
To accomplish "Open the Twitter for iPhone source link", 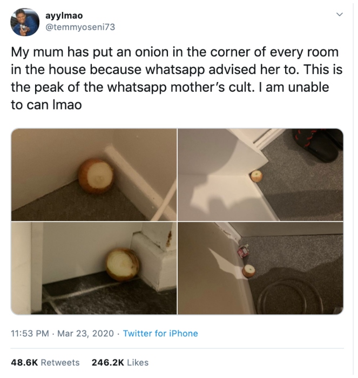I will pyautogui.click(x=160, y=333).
